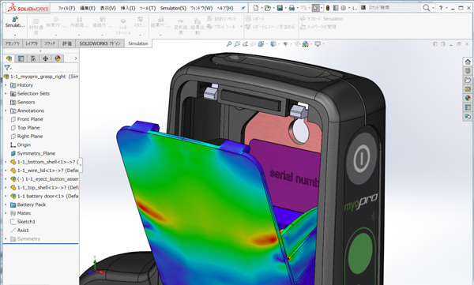Click the Save floppy disk icon
The height and width of the screenshot is (285, 474).
pos(280,8)
